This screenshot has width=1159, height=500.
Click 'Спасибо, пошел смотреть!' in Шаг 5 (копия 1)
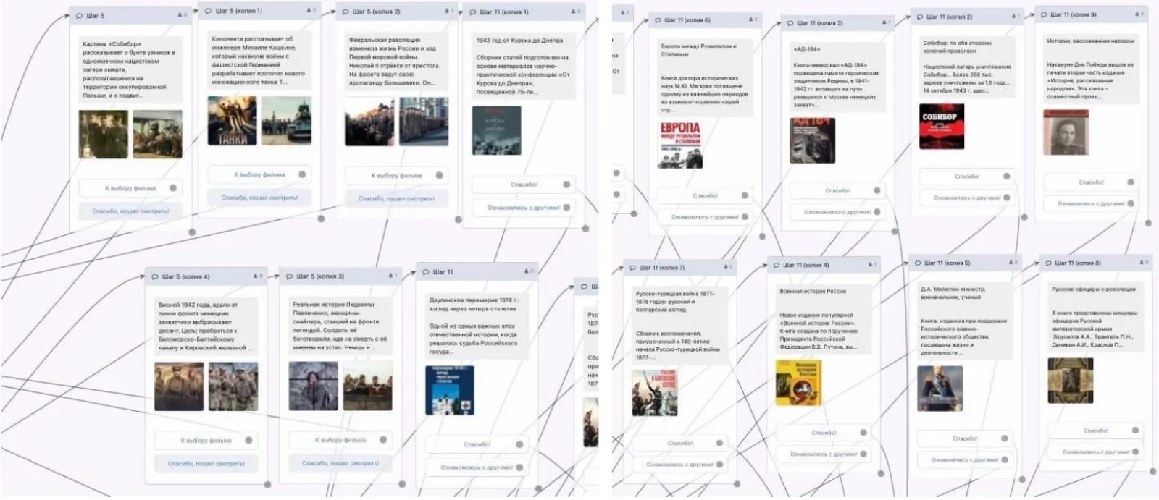tap(259, 198)
